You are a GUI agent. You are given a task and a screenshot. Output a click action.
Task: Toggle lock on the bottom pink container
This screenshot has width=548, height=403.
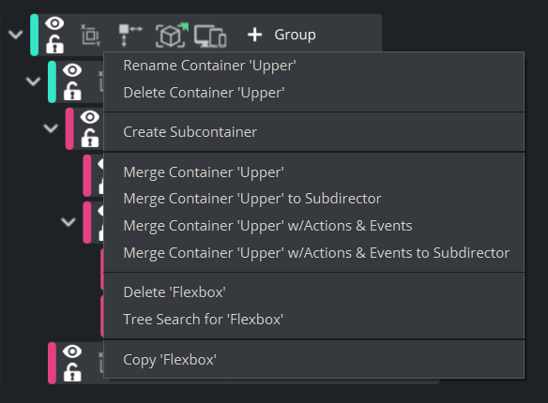coord(72,372)
